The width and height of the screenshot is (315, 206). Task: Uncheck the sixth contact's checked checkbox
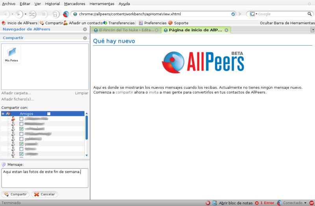[21, 144]
